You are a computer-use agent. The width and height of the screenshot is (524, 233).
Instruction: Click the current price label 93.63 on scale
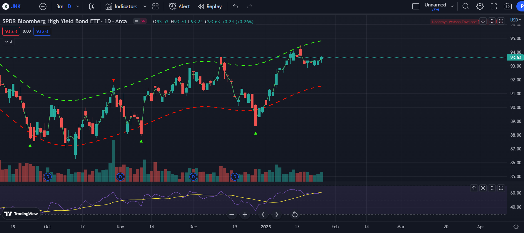click(x=515, y=58)
